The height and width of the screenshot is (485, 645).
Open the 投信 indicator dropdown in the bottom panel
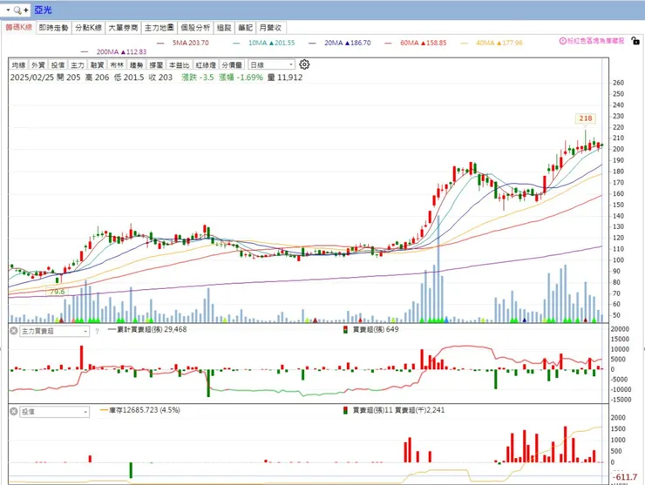pos(54,412)
